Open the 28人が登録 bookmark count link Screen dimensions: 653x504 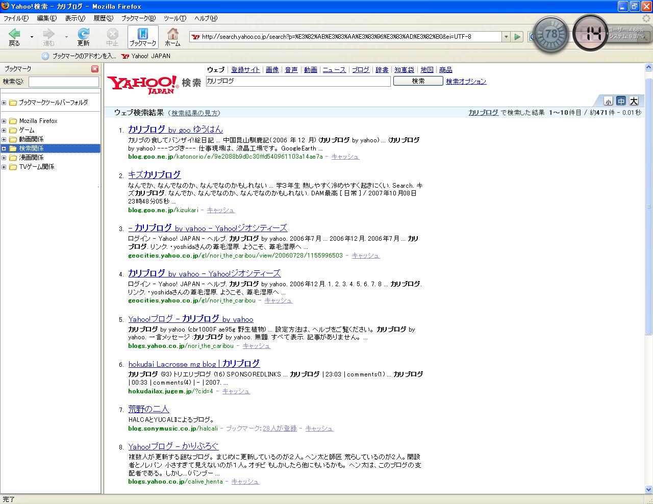(280, 429)
